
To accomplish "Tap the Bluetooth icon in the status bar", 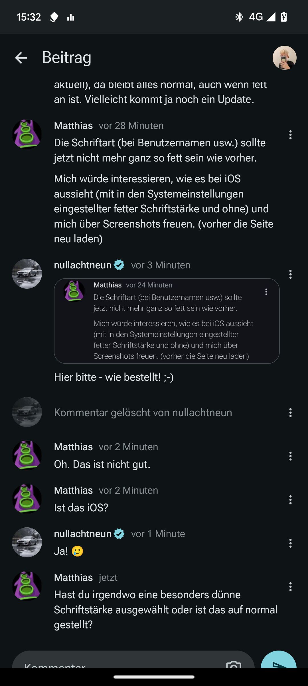I will [239, 17].
